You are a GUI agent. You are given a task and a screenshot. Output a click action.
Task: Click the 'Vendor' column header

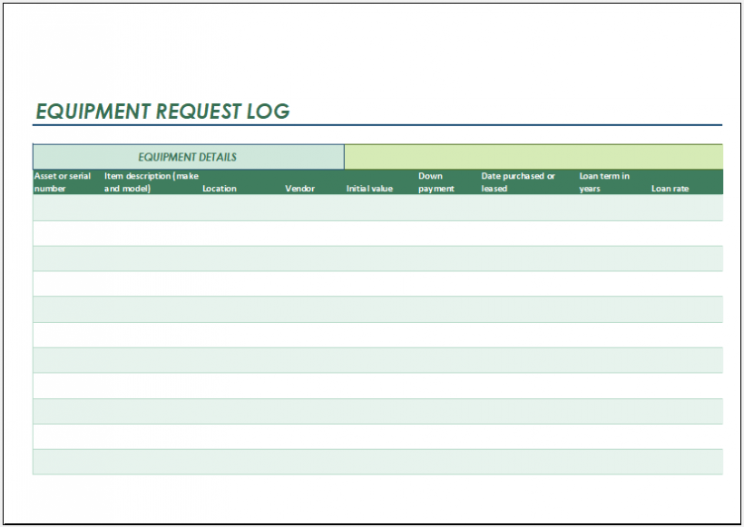(x=300, y=189)
